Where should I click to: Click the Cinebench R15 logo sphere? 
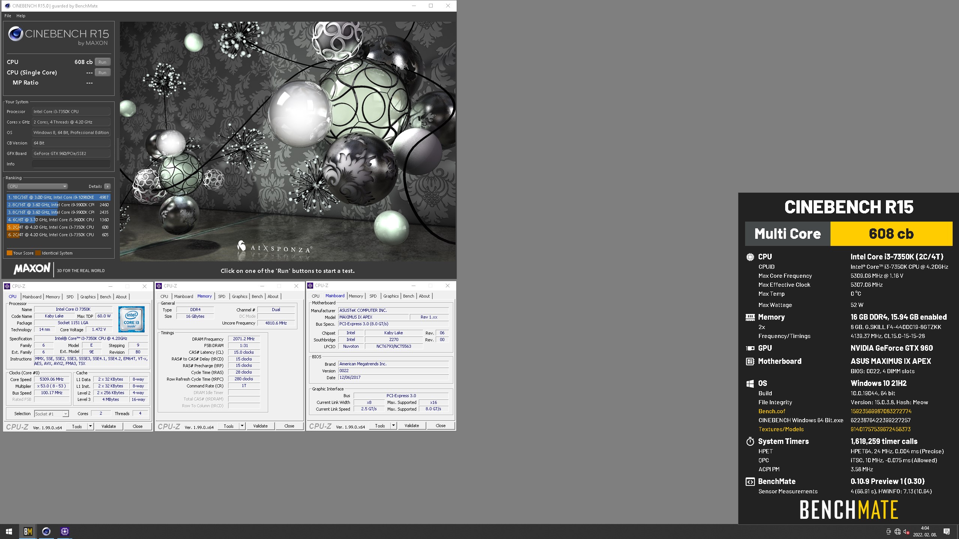[16, 34]
